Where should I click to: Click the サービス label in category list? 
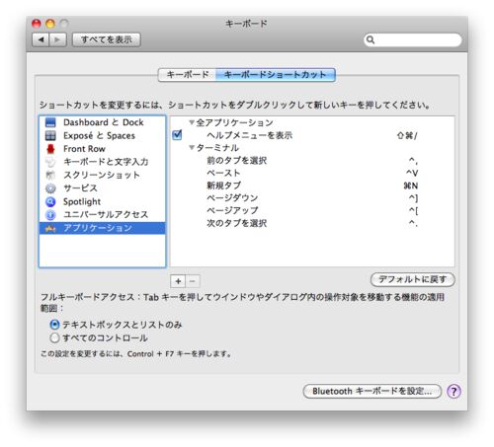click(80, 188)
